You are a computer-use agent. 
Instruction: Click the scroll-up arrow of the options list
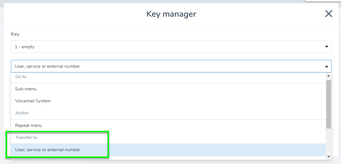[x=328, y=76]
